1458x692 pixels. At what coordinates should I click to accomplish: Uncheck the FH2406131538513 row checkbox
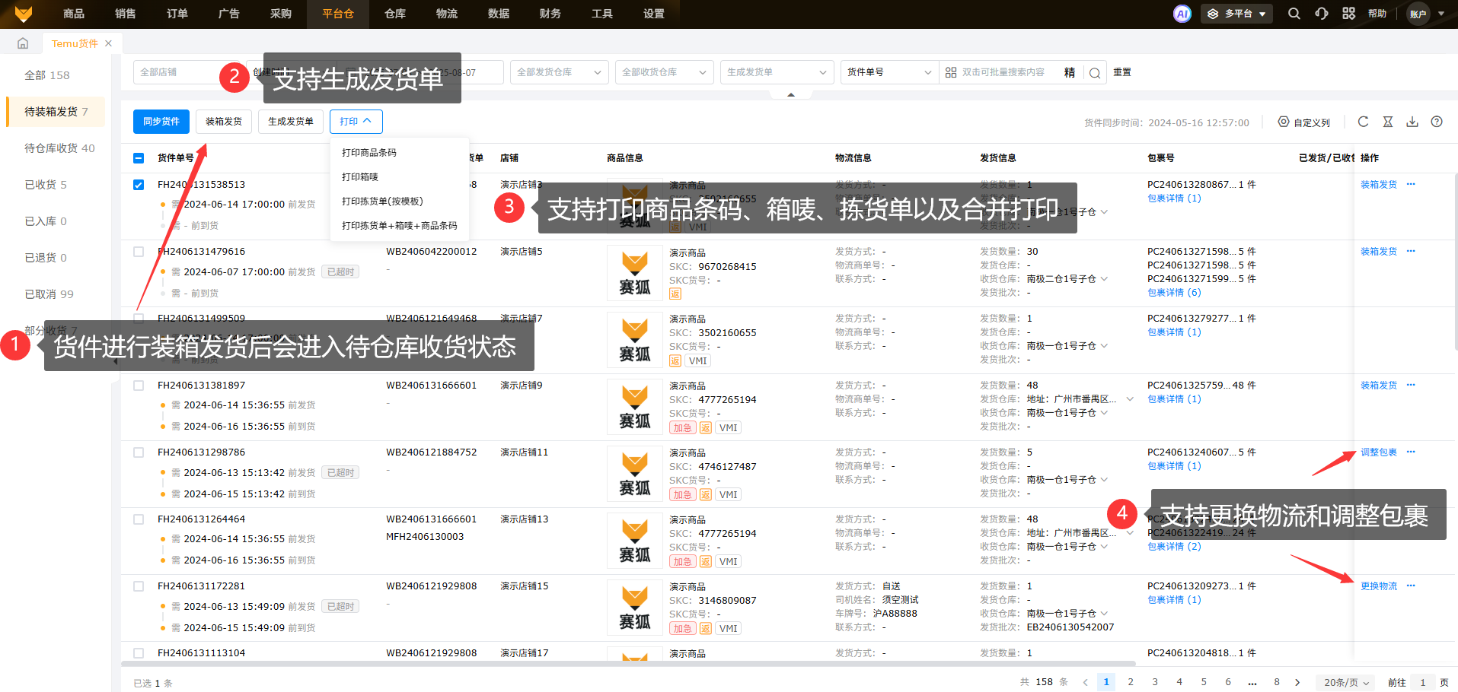tap(139, 185)
